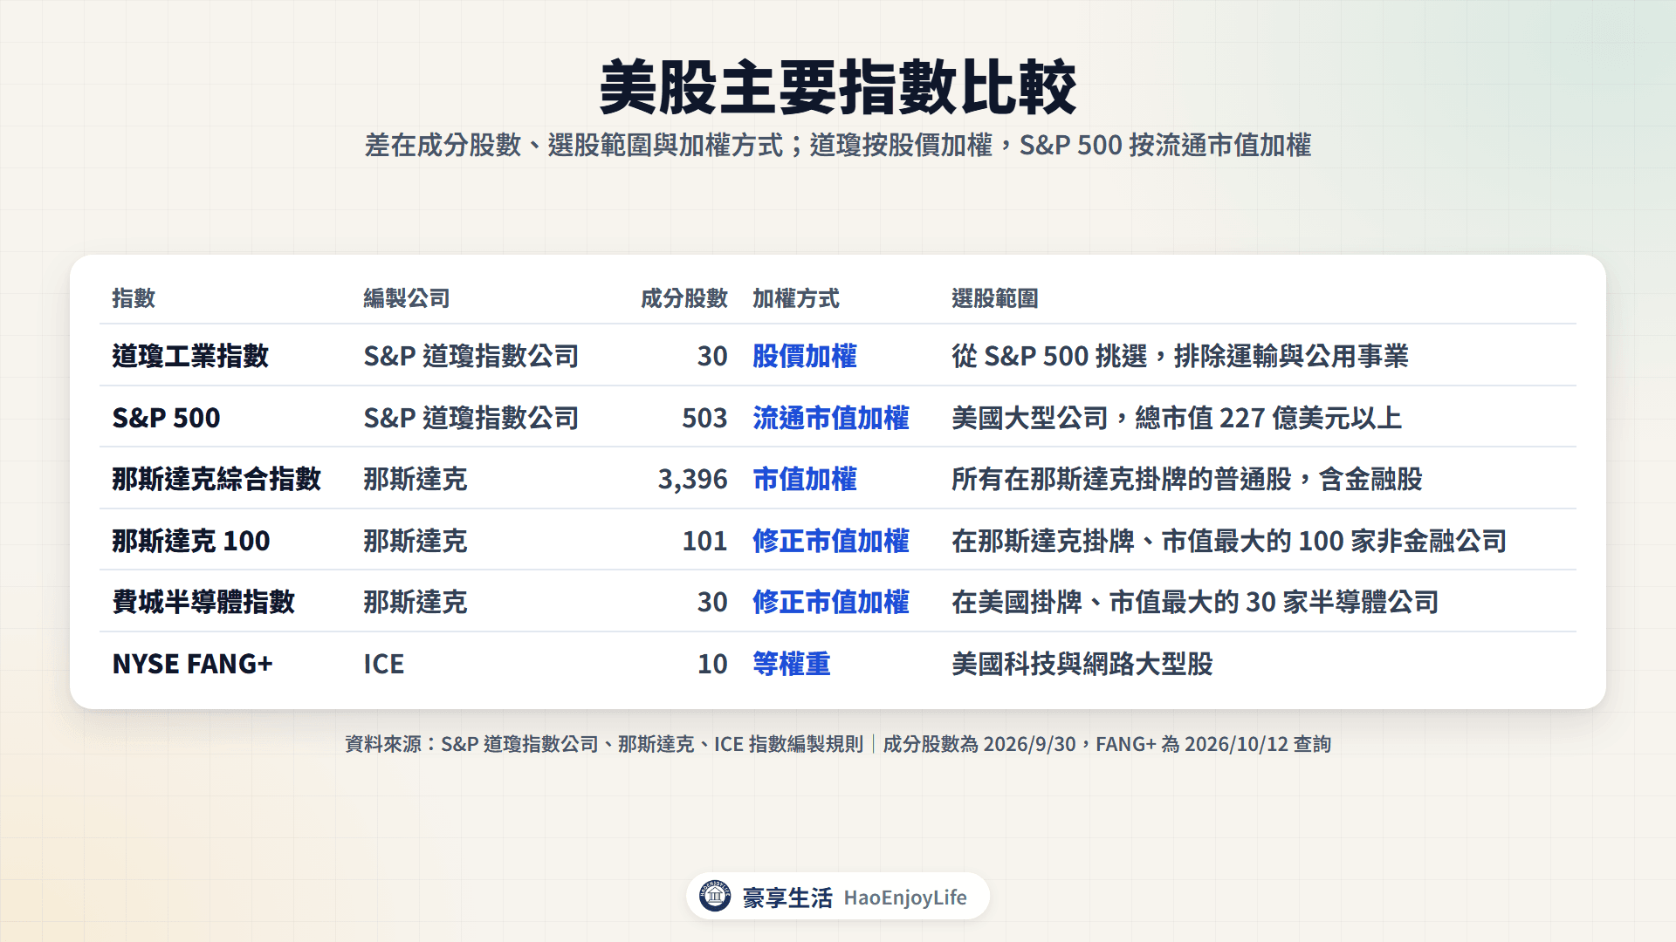The width and height of the screenshot is (1676, 942).
Task: Click S&P 道瓊指數公司 in the S&P 500 row
Action: pos(471,418)
